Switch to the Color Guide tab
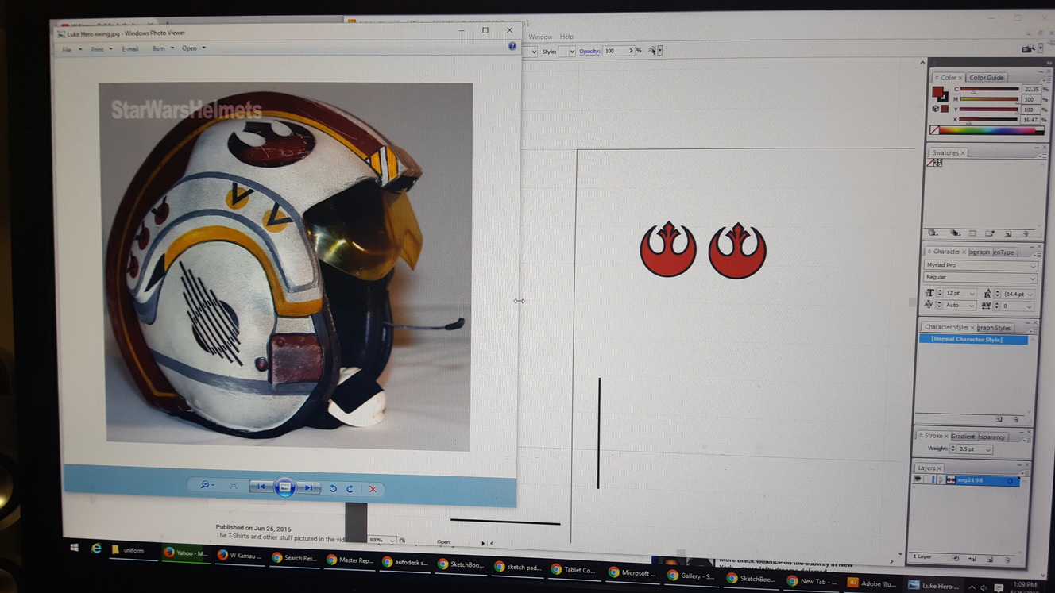Image resolution: width=1055 pixels, height=593 pixels. pyautogui.click(x=986, y=78)
